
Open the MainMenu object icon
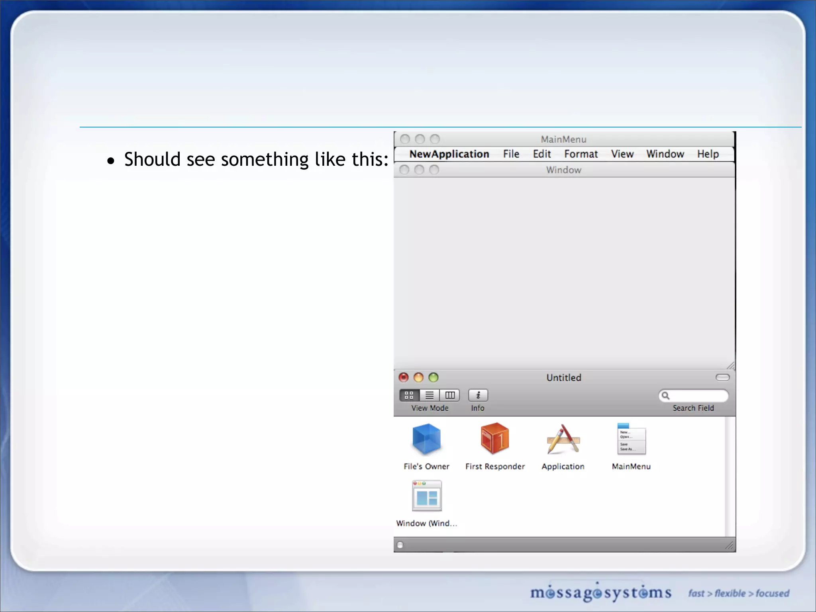tap(632, 439)
